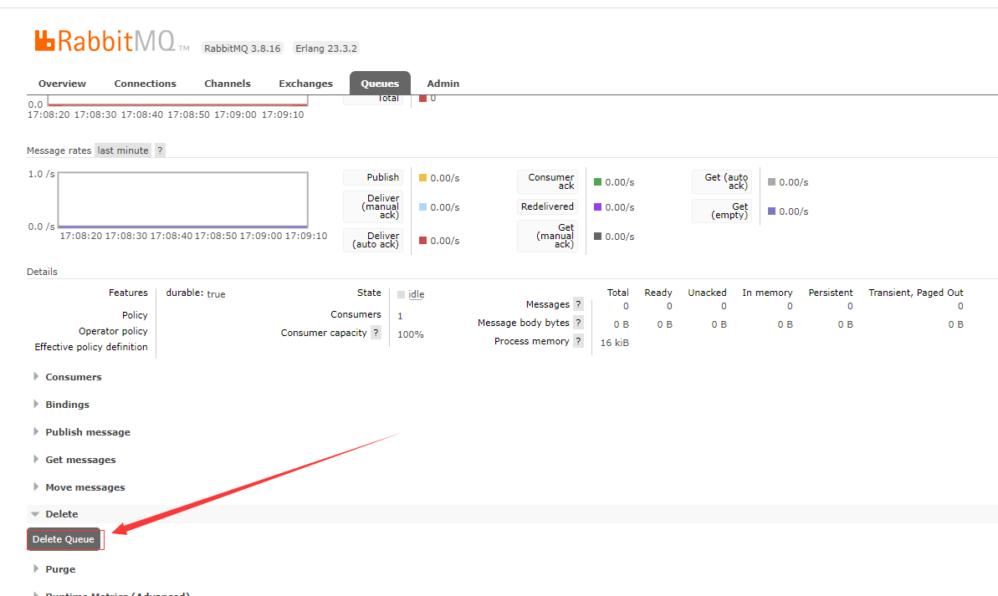Image resolution: width=998 pixels, height=596 pixels.
Task: Open help icon for Message body bytes
Action: click(578, 323)
